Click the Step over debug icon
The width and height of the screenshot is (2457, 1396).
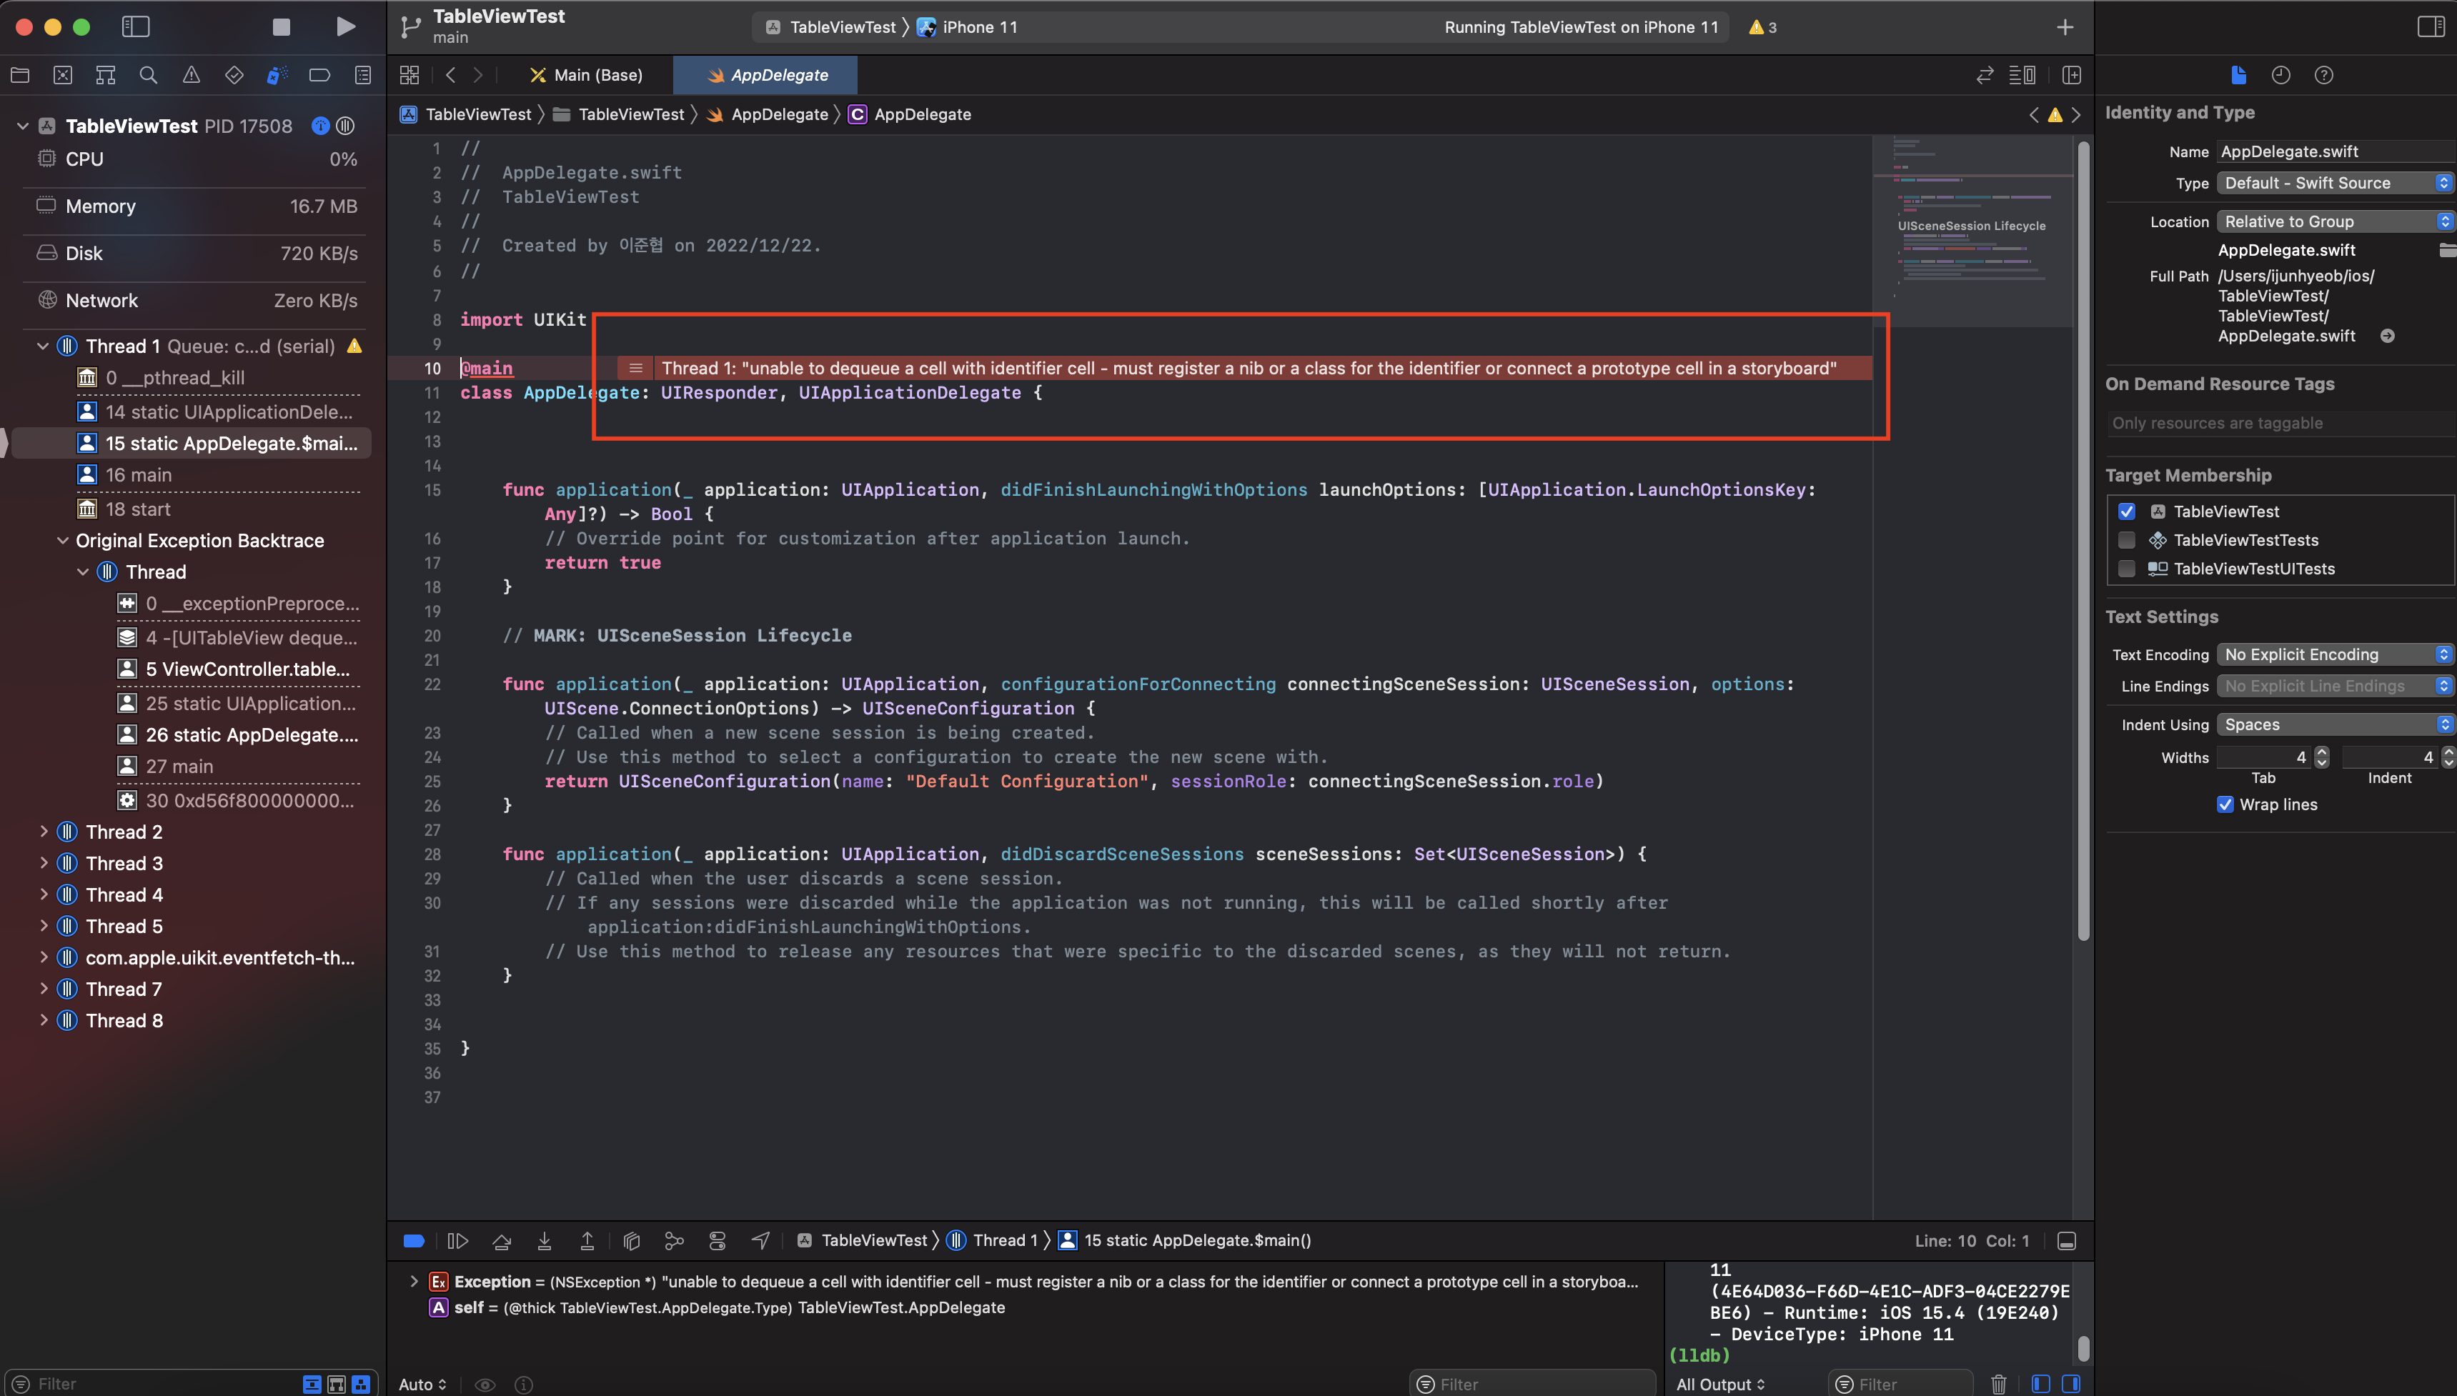[x=500, y=1241]
